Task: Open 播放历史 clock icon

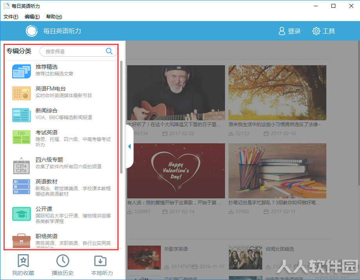Action: point(63,260)
